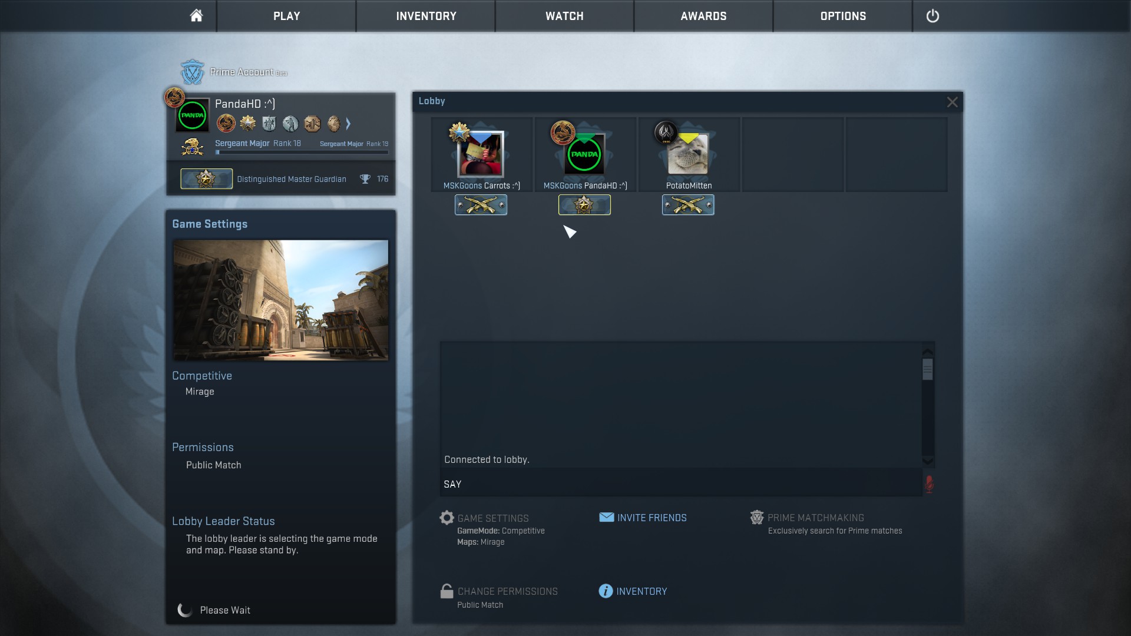Expand more medals arrow on profile
The height and width of the screenshot is (636, 1131).
click(x=348, y=124)
